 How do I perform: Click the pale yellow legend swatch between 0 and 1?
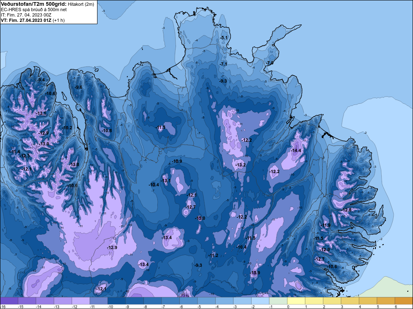[296, 301]
